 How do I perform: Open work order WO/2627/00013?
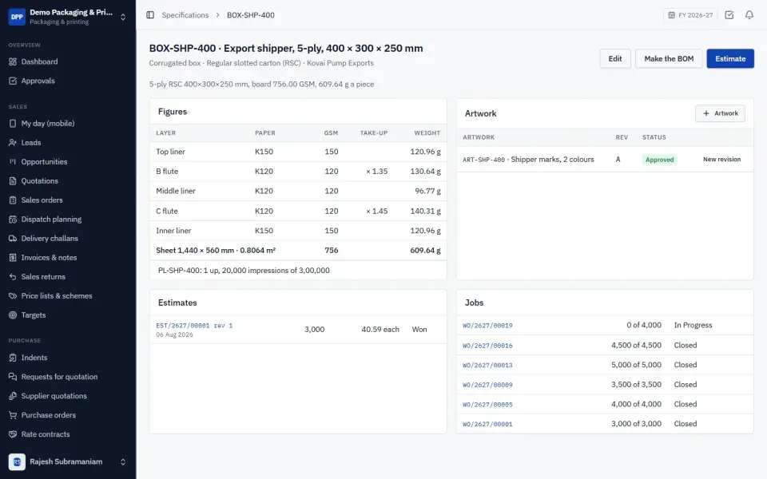click(x=487, y=365)
